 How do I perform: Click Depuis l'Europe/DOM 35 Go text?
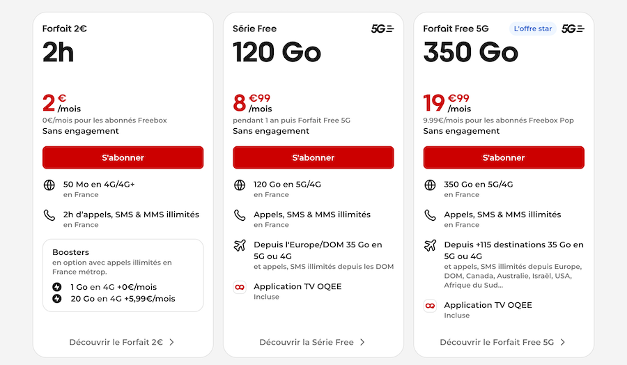[318, 250]
